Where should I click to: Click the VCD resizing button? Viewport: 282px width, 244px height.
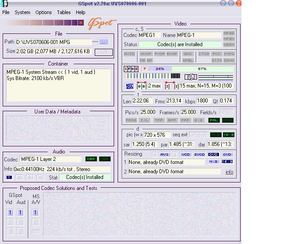point(186,154)
